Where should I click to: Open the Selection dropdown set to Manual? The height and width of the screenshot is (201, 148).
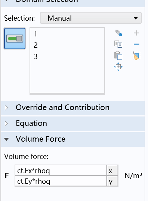91,18
